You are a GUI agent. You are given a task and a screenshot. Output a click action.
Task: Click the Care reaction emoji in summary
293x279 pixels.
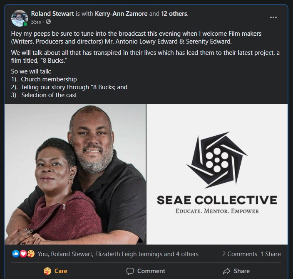click(x=31, y=254)
